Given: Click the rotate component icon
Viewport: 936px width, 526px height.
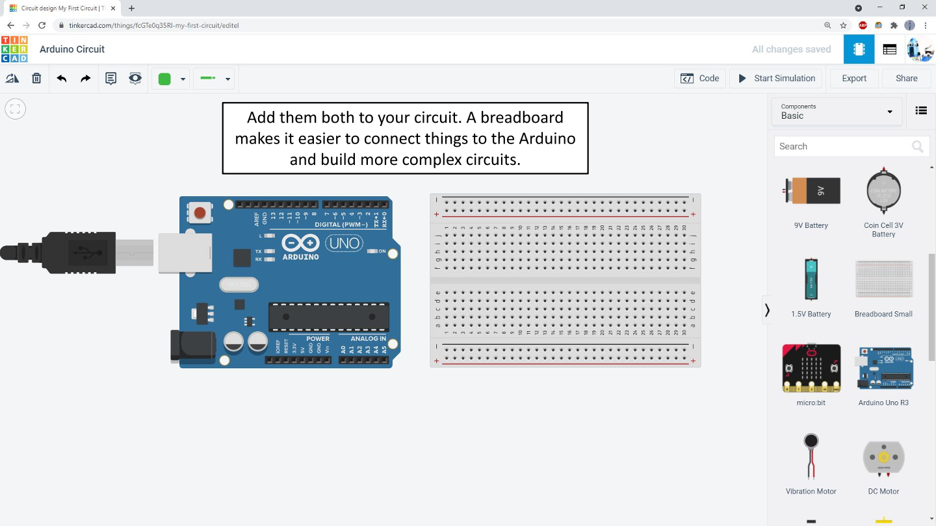Looking at the screenshot, I should [12, 79].
